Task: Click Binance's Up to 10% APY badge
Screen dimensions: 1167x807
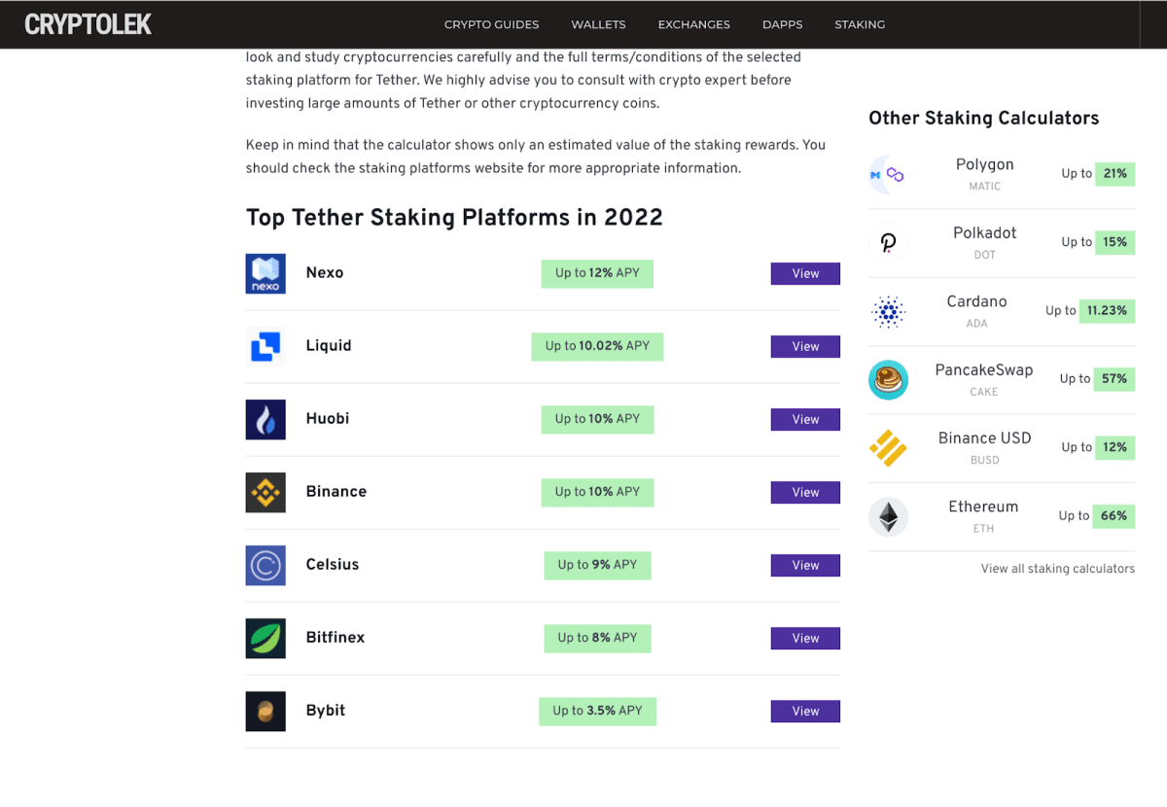Action: [597, 492]
